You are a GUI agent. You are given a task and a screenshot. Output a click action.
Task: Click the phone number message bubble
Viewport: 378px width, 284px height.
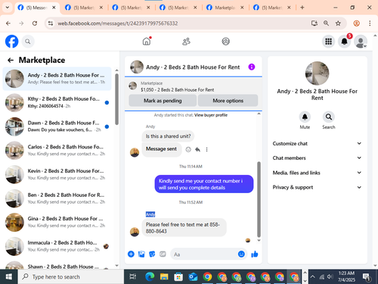[x=184, y=228]
